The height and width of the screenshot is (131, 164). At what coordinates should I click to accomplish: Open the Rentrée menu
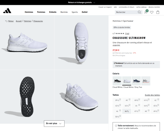tap(64, 12)
